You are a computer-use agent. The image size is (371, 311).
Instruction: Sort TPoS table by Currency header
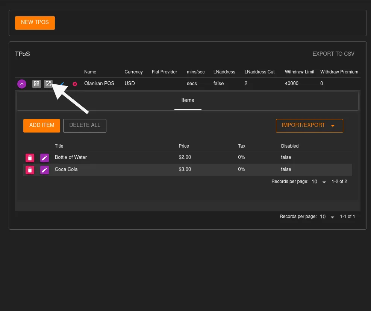point(133,72)
